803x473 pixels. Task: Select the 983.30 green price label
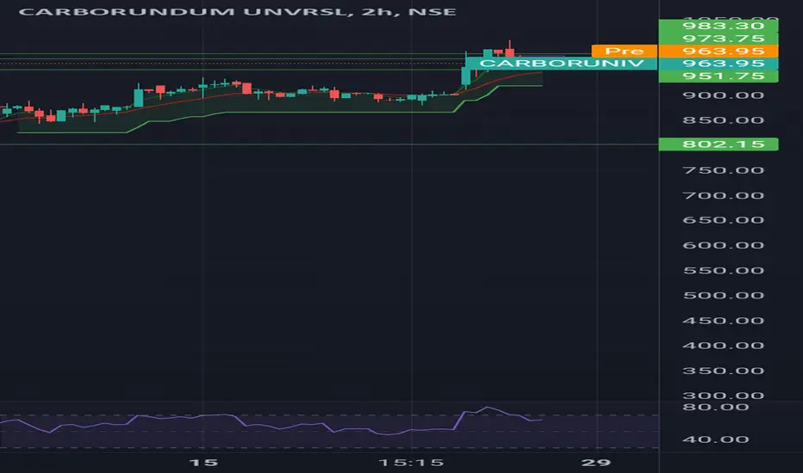tap(718, 26)
